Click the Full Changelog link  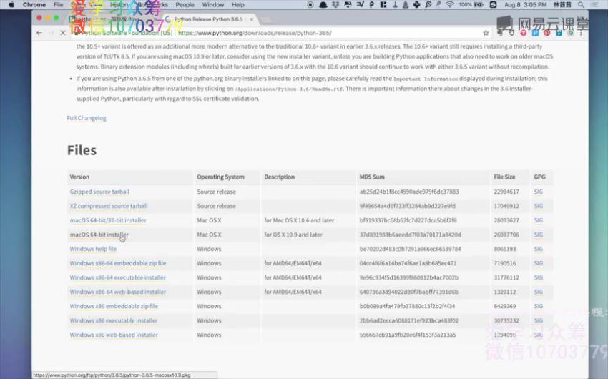(x=87, y=118)
